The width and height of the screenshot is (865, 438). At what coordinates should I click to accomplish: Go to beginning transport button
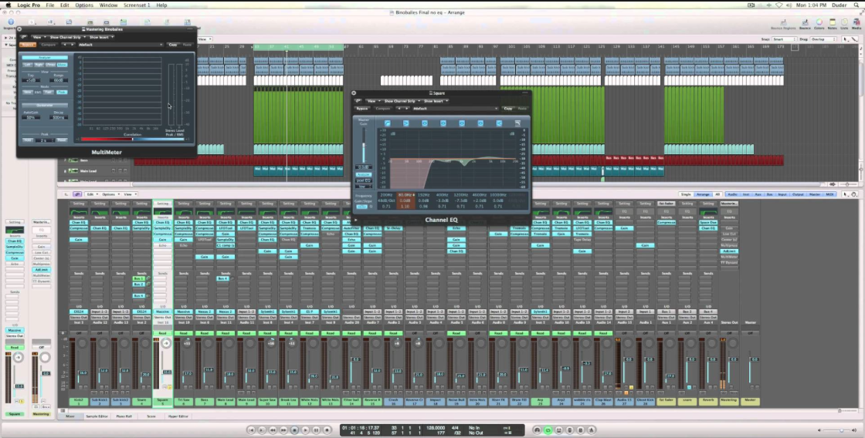(251, 430)
